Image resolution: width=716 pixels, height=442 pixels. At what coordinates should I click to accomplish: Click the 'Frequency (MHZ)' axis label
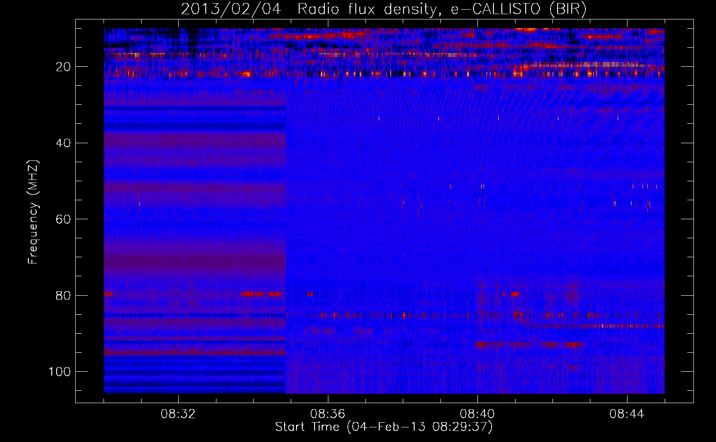coord(34,212)
